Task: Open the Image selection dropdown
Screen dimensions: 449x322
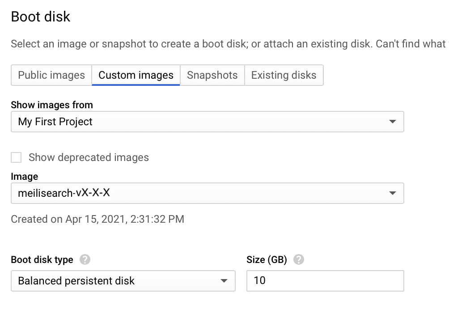Action: 207,193
